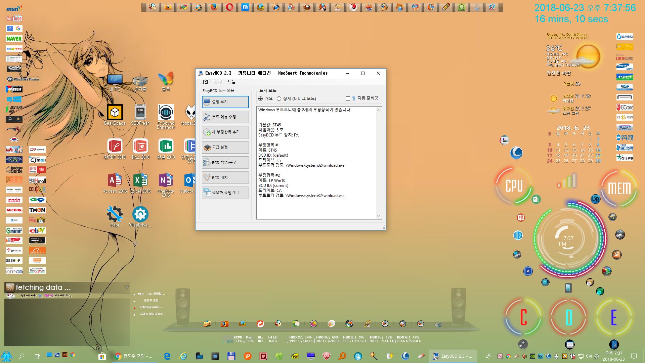Select the 한PDF 2018 desktop icon
The image size is (645, 363).
(115, 149)
